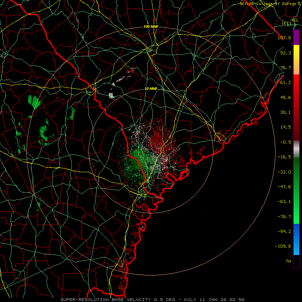Click the 45.6 velocity scale value

click(x=286, y=97)
